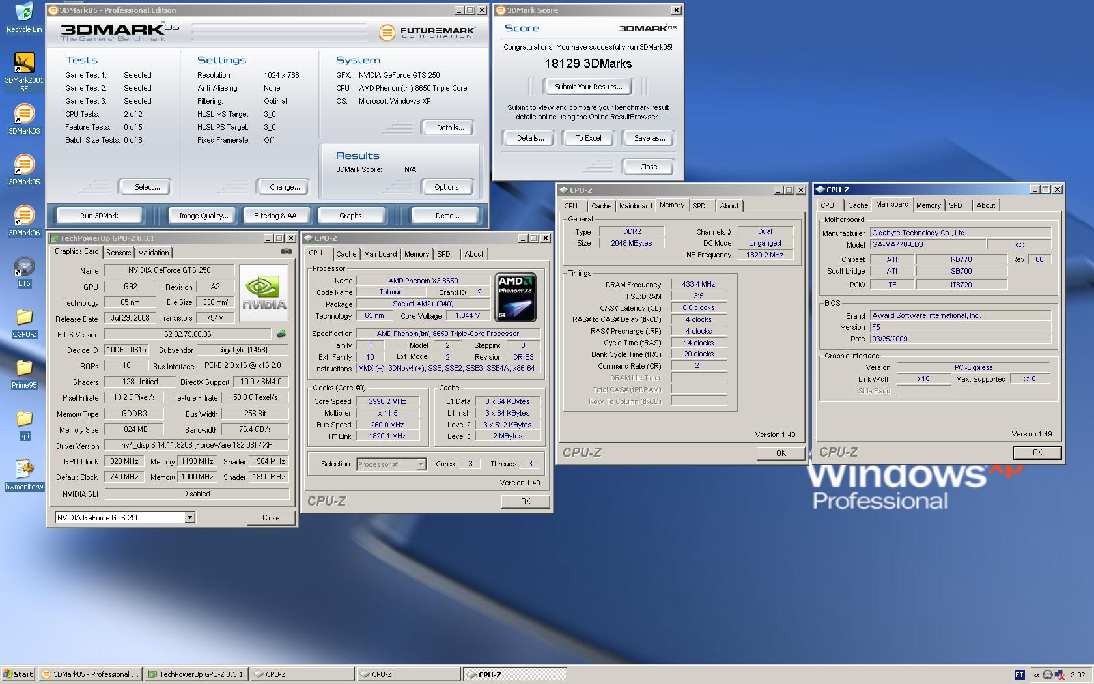Screen dimensions: 1094x684
Task: Launch 3DMark2001 SE desktop shortcut
Action: [x=24, y=72]
